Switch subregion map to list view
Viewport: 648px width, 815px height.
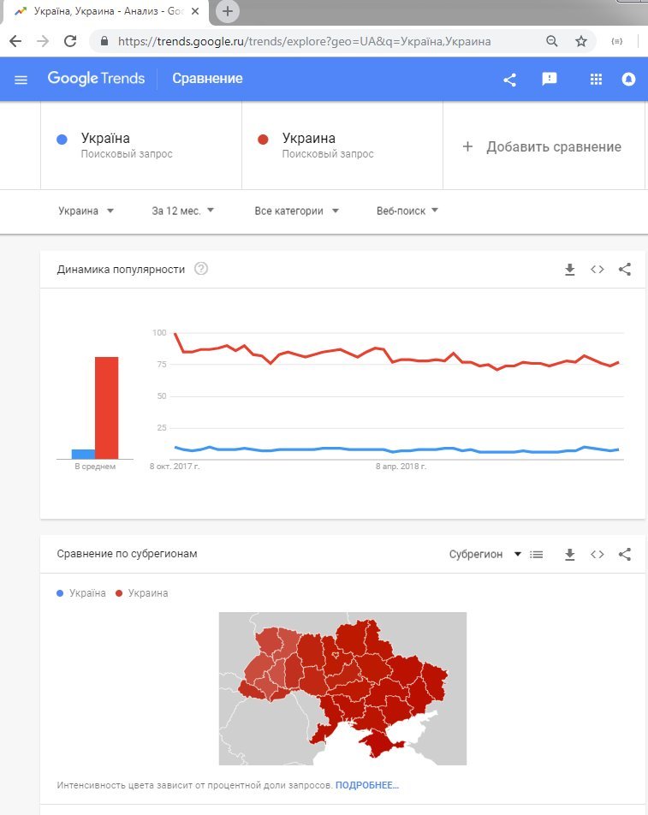[x=537, y=554]
